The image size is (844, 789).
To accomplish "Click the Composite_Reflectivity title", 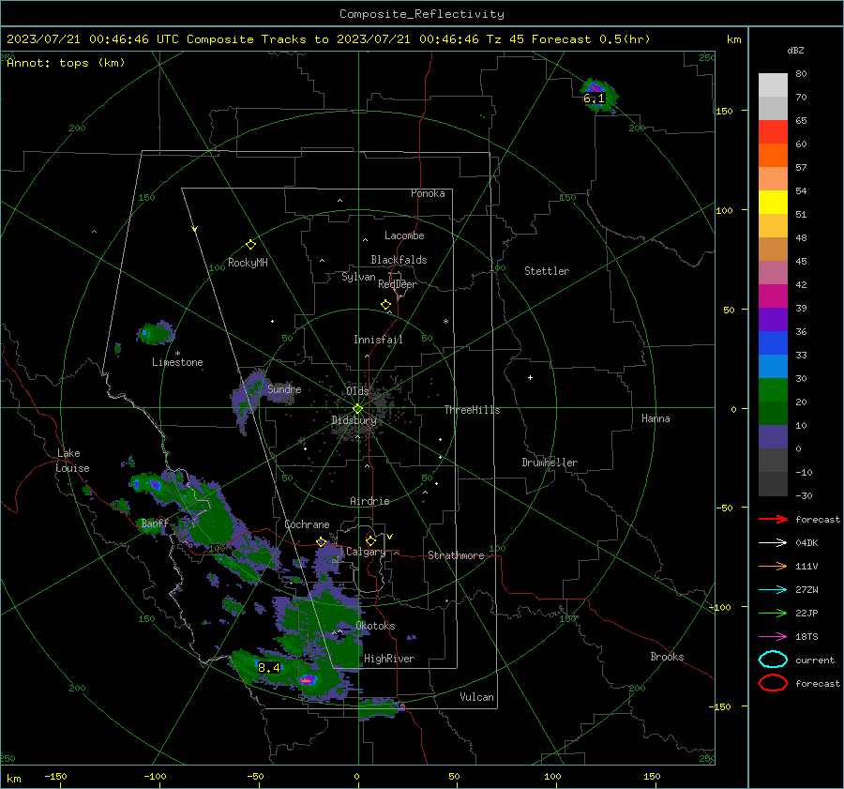I will [421, 14].
